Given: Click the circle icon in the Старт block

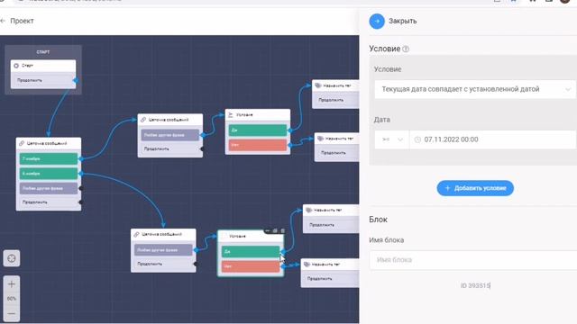Looking at the screenshot, I should tap(16, 66).
